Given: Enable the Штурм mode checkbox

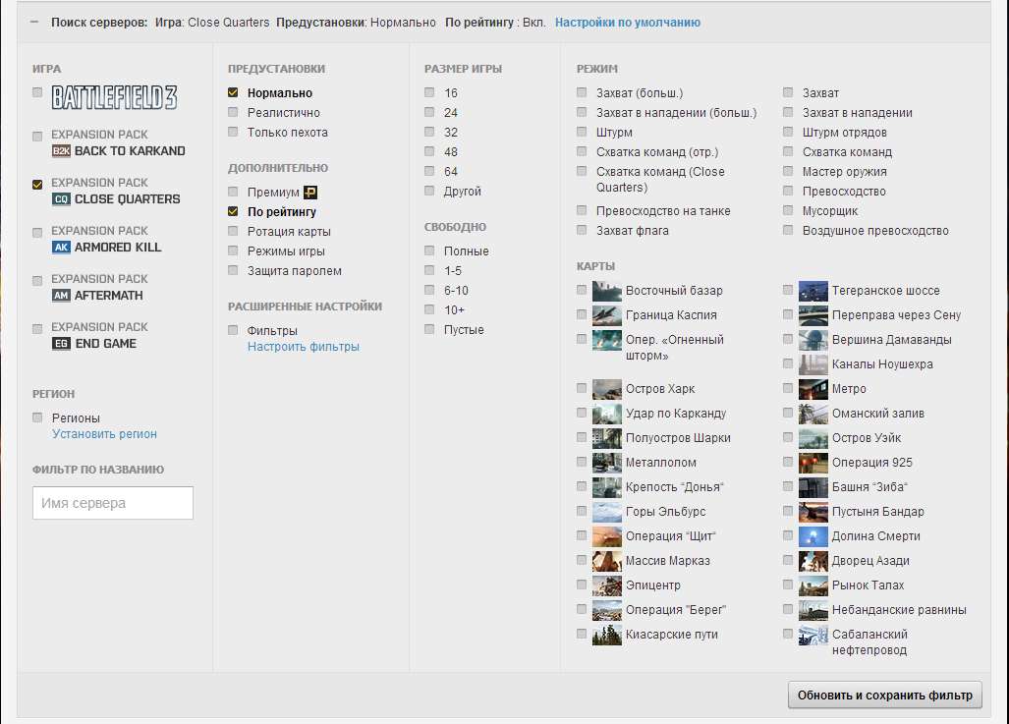Looking at the screenshot, I should point(582,132).
